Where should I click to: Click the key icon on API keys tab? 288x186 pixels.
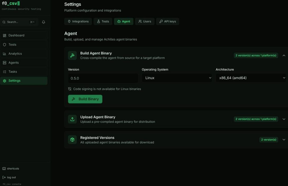click(x=161, y=21)
